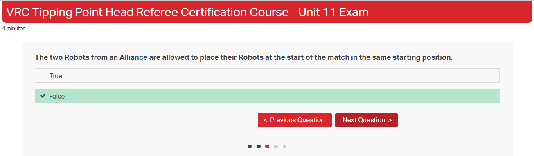This screenshot has height=156, width=534.
Task: Jump to the fourth question dot
Action: [x=276, y=147]
